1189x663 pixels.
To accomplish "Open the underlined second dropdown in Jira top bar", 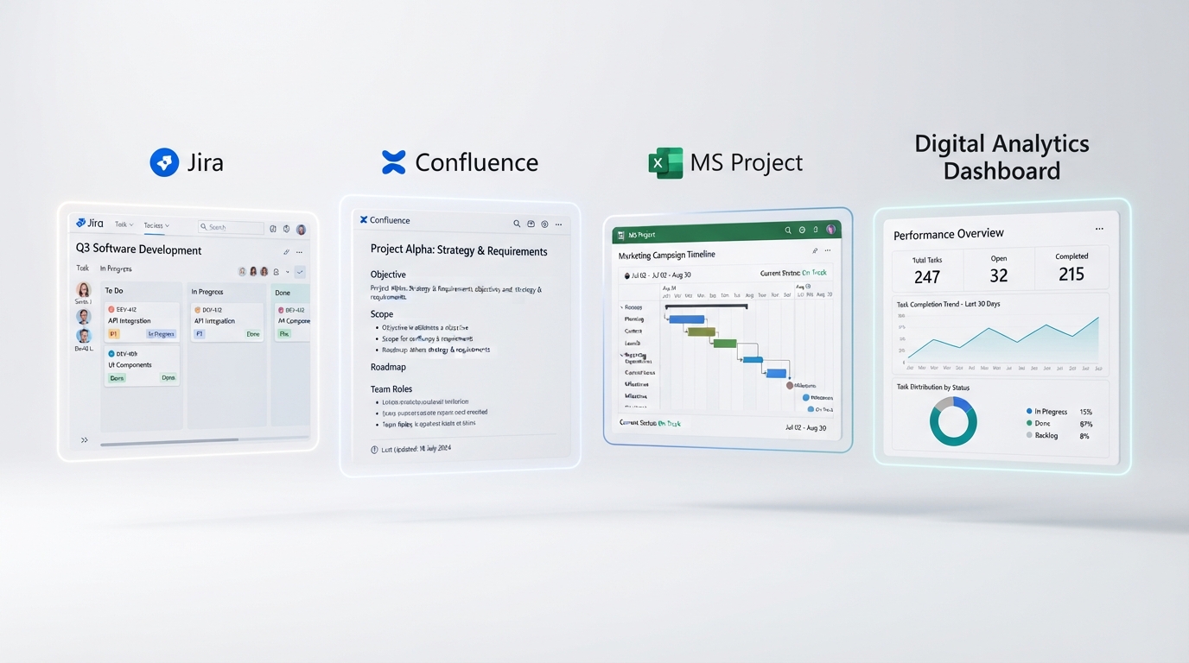I will point(156,225).
